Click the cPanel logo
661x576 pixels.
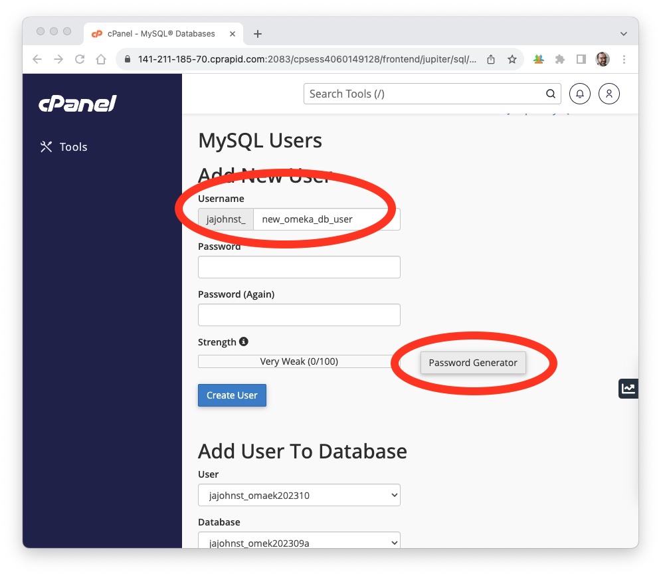(x=78, y=104)
